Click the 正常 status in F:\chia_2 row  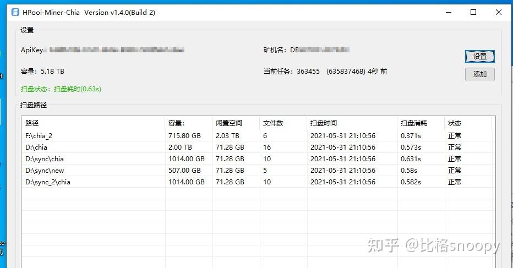455,135
